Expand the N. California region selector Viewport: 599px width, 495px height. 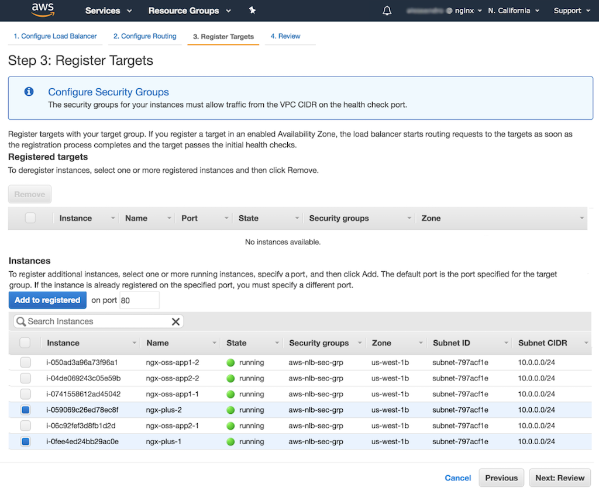point(513,11)
